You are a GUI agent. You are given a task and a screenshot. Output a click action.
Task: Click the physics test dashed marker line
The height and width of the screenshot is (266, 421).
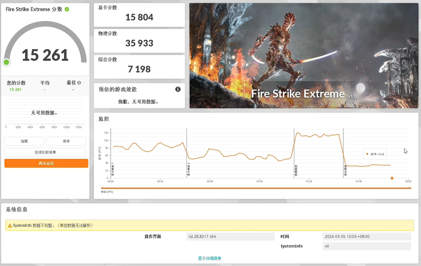294,153
